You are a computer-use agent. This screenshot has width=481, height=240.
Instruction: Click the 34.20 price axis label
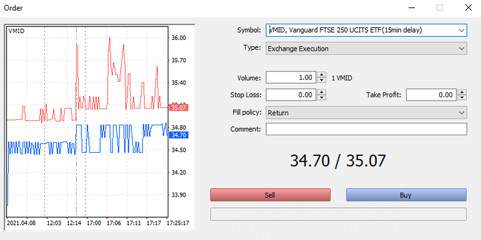click(x=178, y=173)
